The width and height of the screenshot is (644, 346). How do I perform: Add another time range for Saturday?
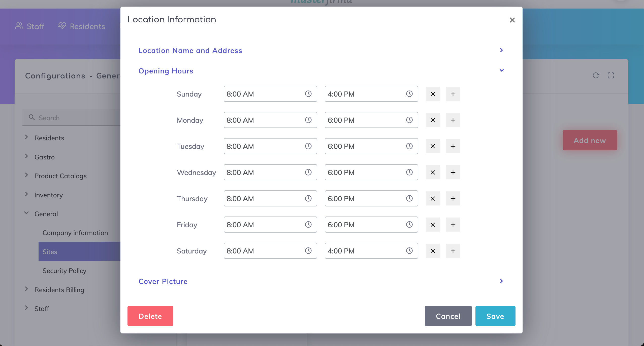click(453, 251)
